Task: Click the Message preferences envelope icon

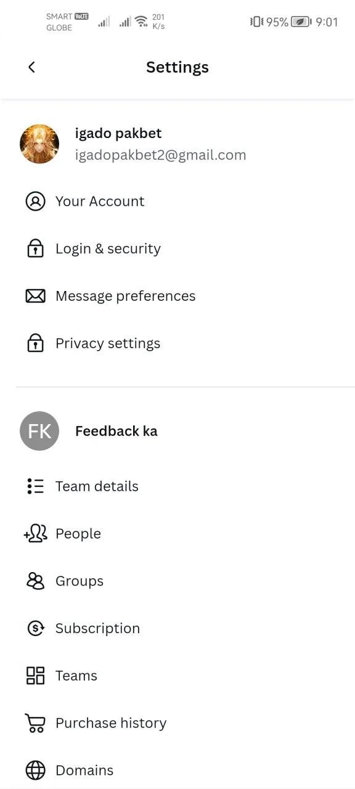Action: (x=35, y=296)
